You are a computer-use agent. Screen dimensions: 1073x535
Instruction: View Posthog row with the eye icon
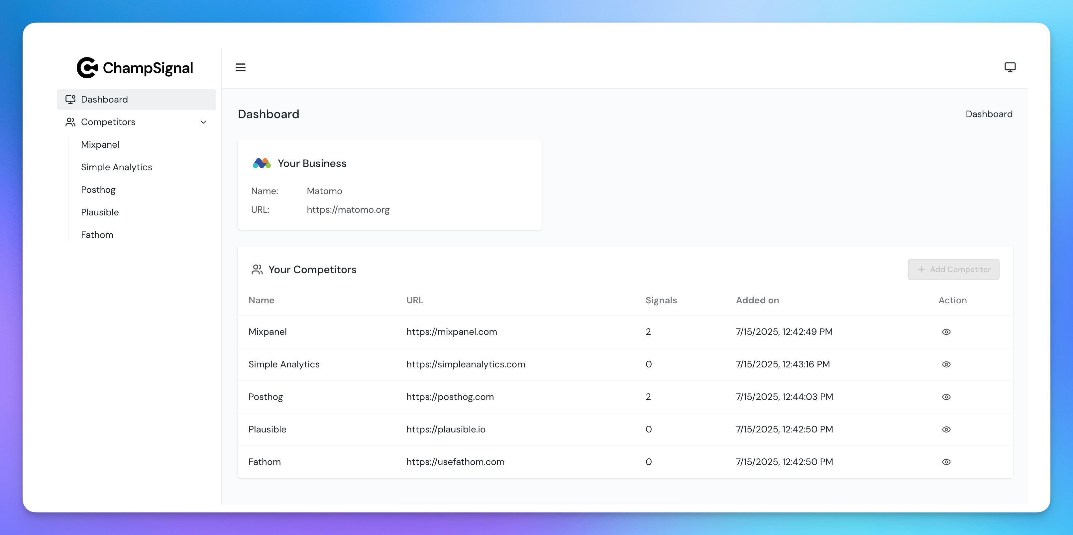946,397
